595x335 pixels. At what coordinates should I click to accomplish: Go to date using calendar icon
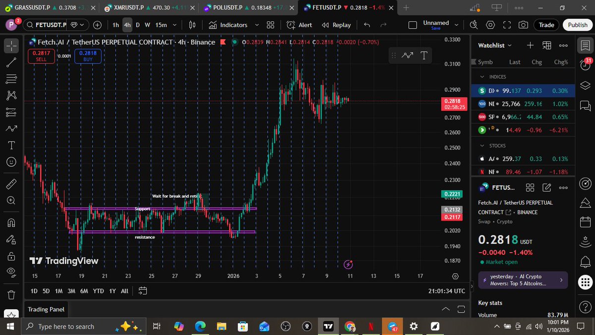(143, 291)
